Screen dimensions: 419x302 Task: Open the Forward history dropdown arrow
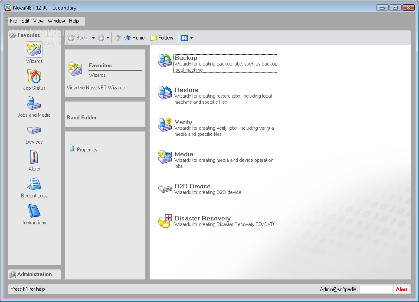[108, 38]
